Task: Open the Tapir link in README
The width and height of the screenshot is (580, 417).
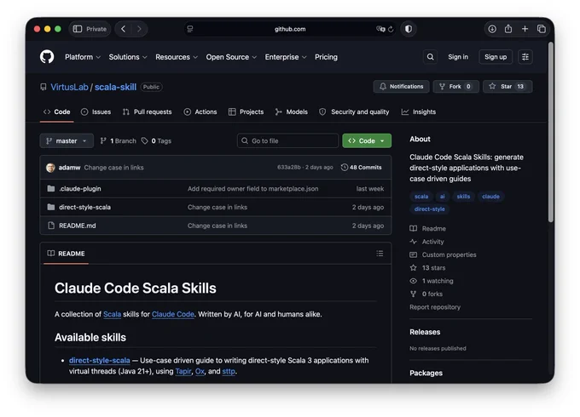Action: (x=183, y=371)
